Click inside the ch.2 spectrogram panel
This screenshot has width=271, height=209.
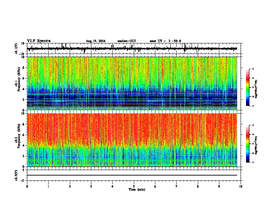pos(132,140)
